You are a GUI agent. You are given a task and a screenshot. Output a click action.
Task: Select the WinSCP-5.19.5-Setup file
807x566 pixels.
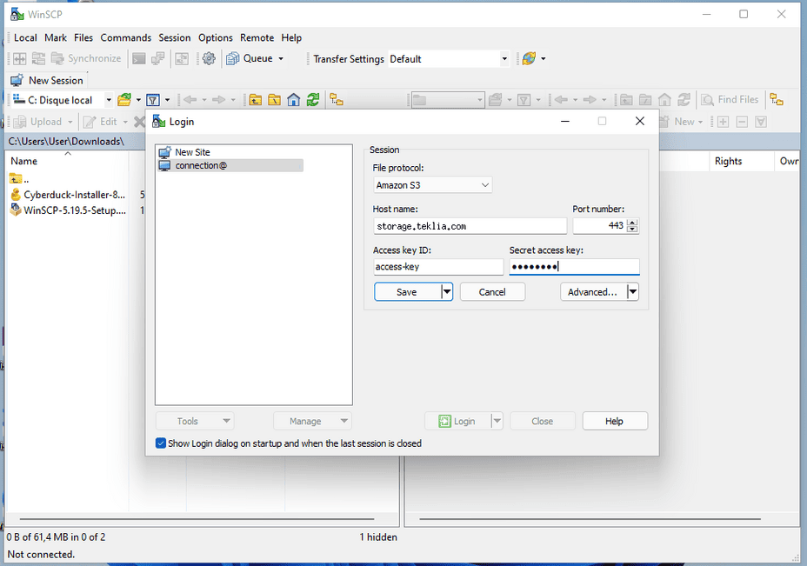pos(68,210)
